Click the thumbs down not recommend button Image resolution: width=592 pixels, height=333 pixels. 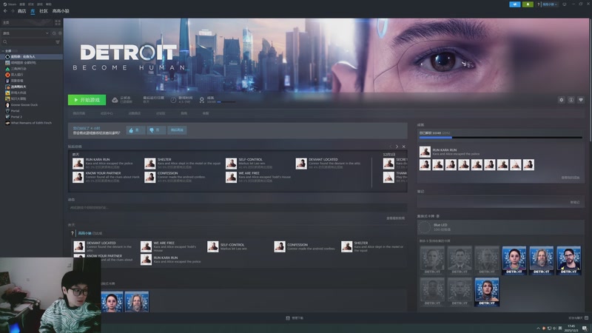point(156,130)
